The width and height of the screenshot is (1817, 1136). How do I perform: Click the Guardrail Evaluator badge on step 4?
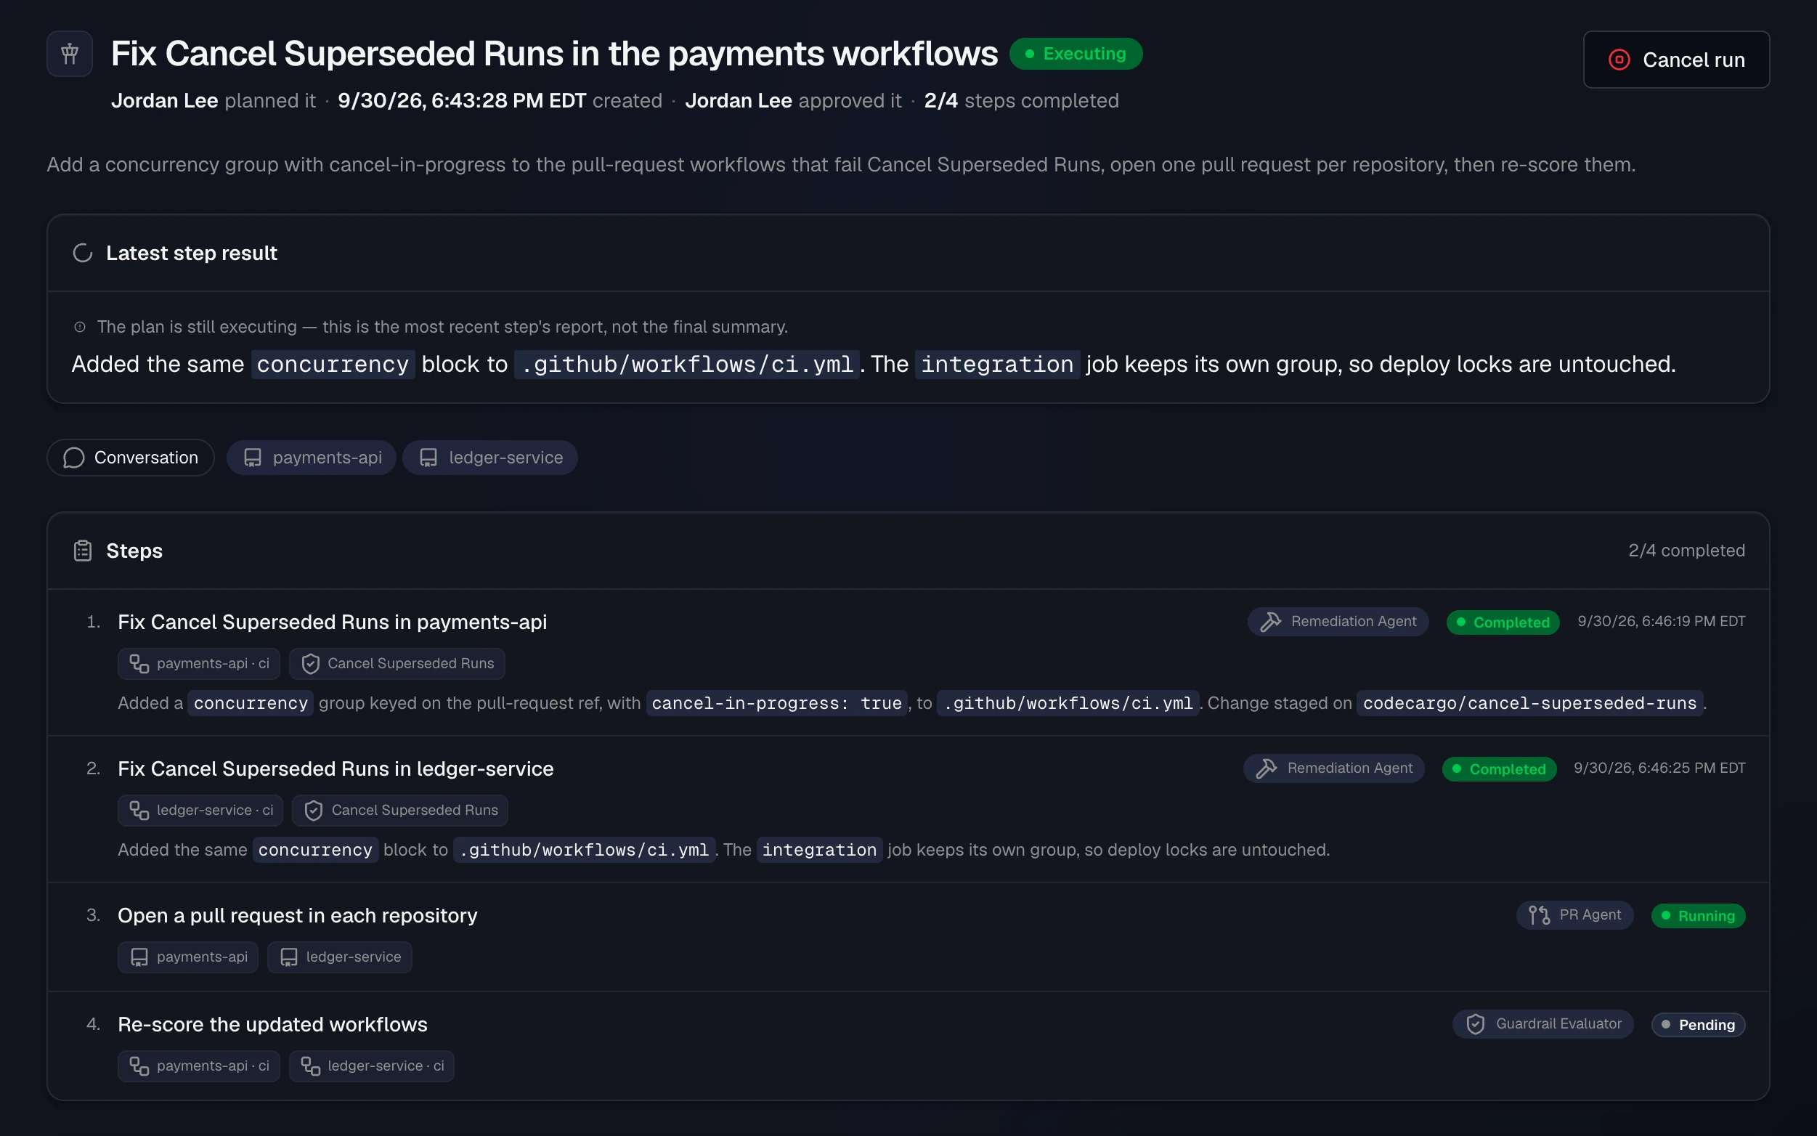[x=1542, y=1023]
